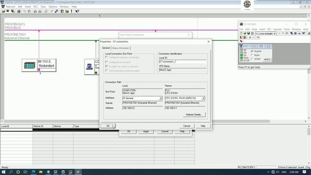The image size is (311, 175).
Task: Open the Tools menu in S7-PLCSIM
Action: tap(287, 29)
